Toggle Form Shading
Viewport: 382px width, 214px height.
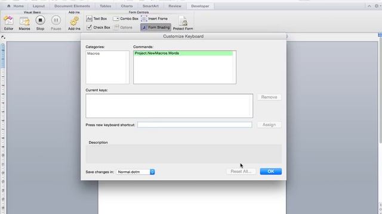155,27
